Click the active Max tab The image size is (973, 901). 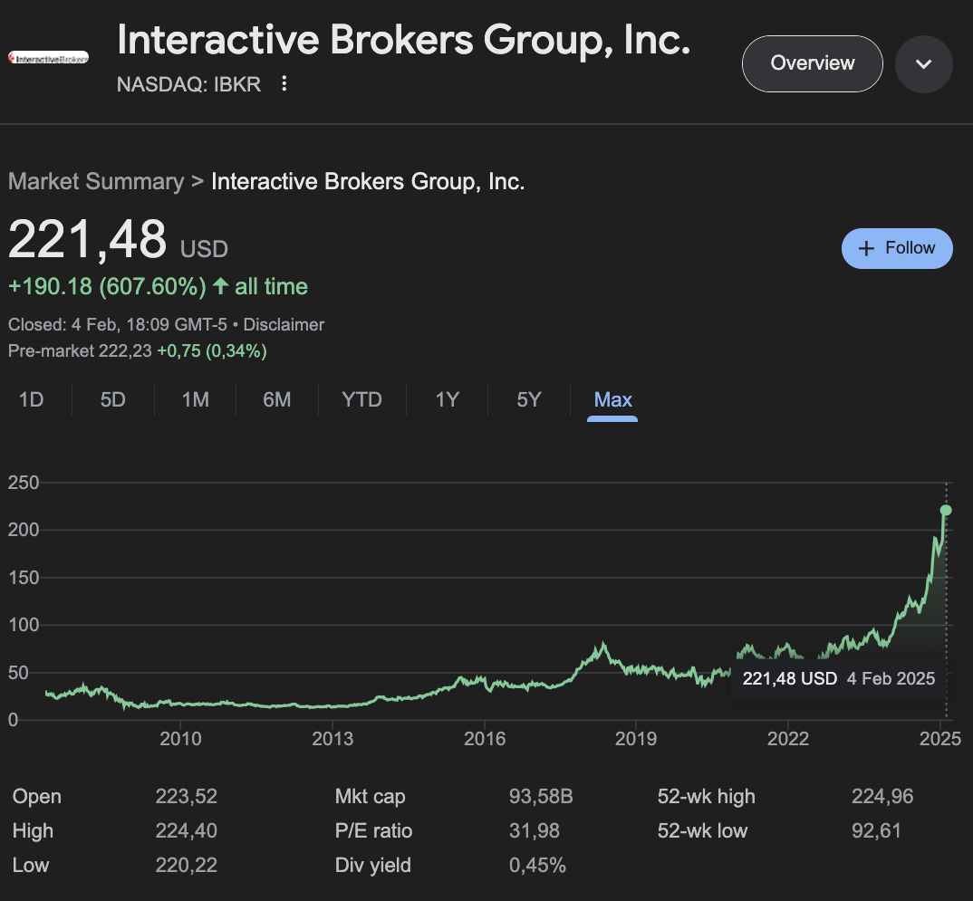tap(612, 399)
